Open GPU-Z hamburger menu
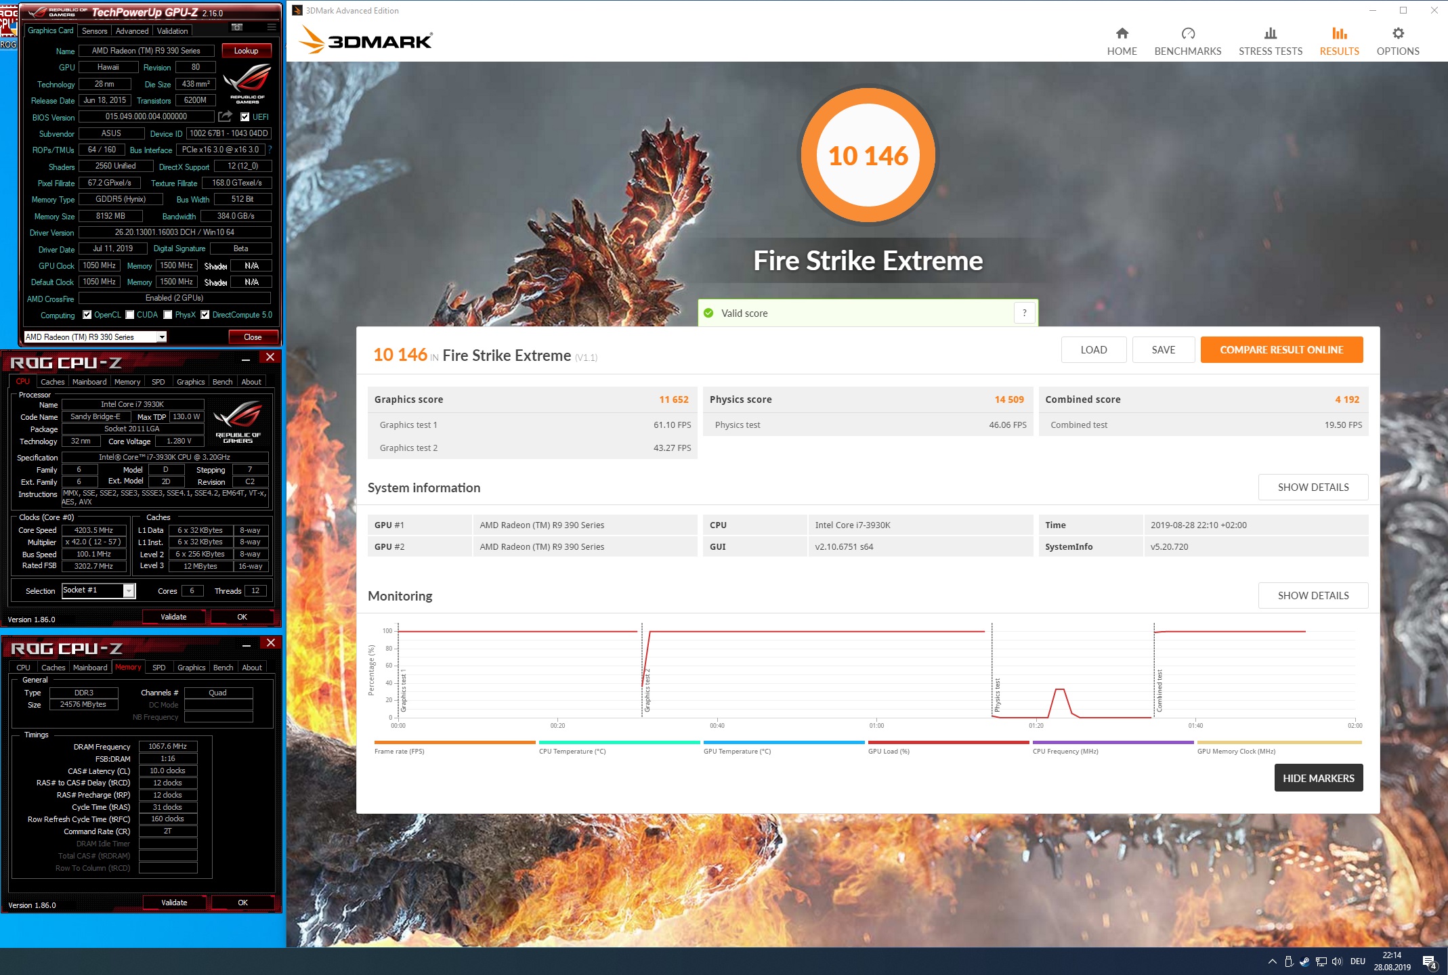 [272, 27]
